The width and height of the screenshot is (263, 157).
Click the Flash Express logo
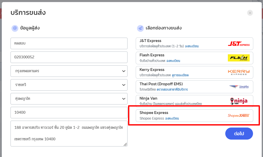tap(239, 58)
